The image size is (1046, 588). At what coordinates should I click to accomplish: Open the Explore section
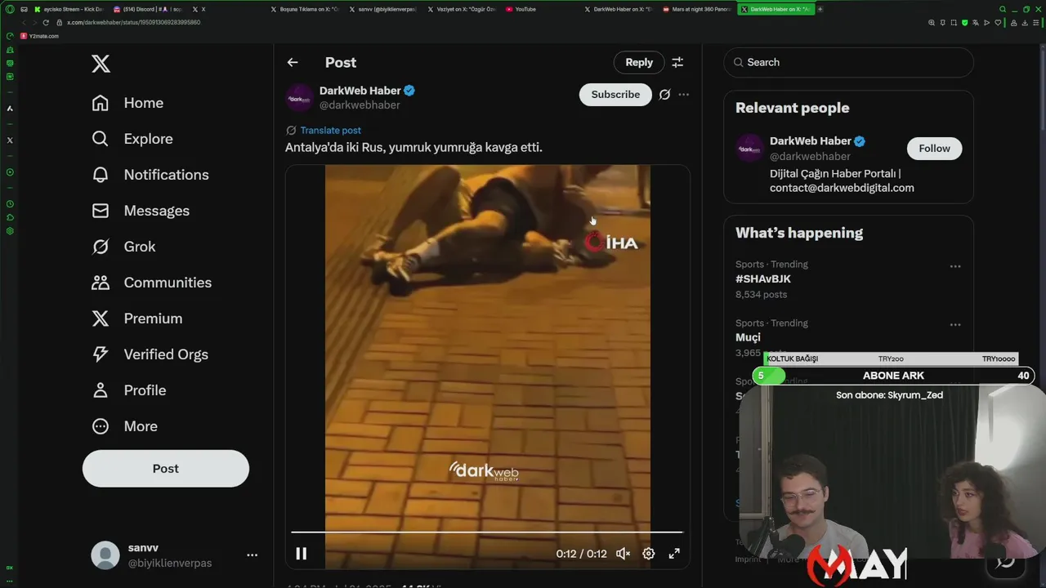(132, 139)
